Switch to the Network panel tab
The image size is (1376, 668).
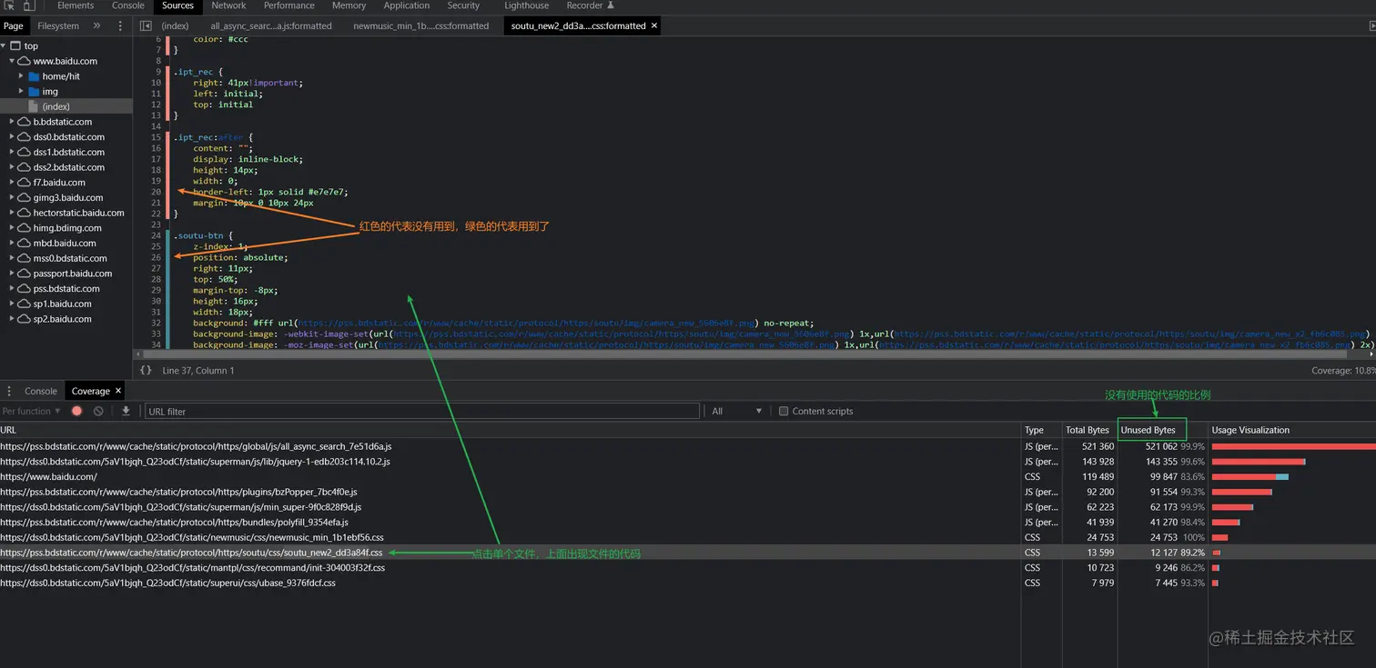(228, 5)
